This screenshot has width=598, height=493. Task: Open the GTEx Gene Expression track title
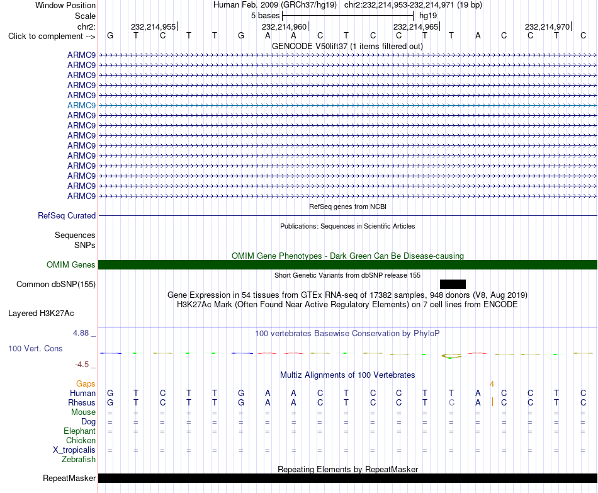pos(347,295)
